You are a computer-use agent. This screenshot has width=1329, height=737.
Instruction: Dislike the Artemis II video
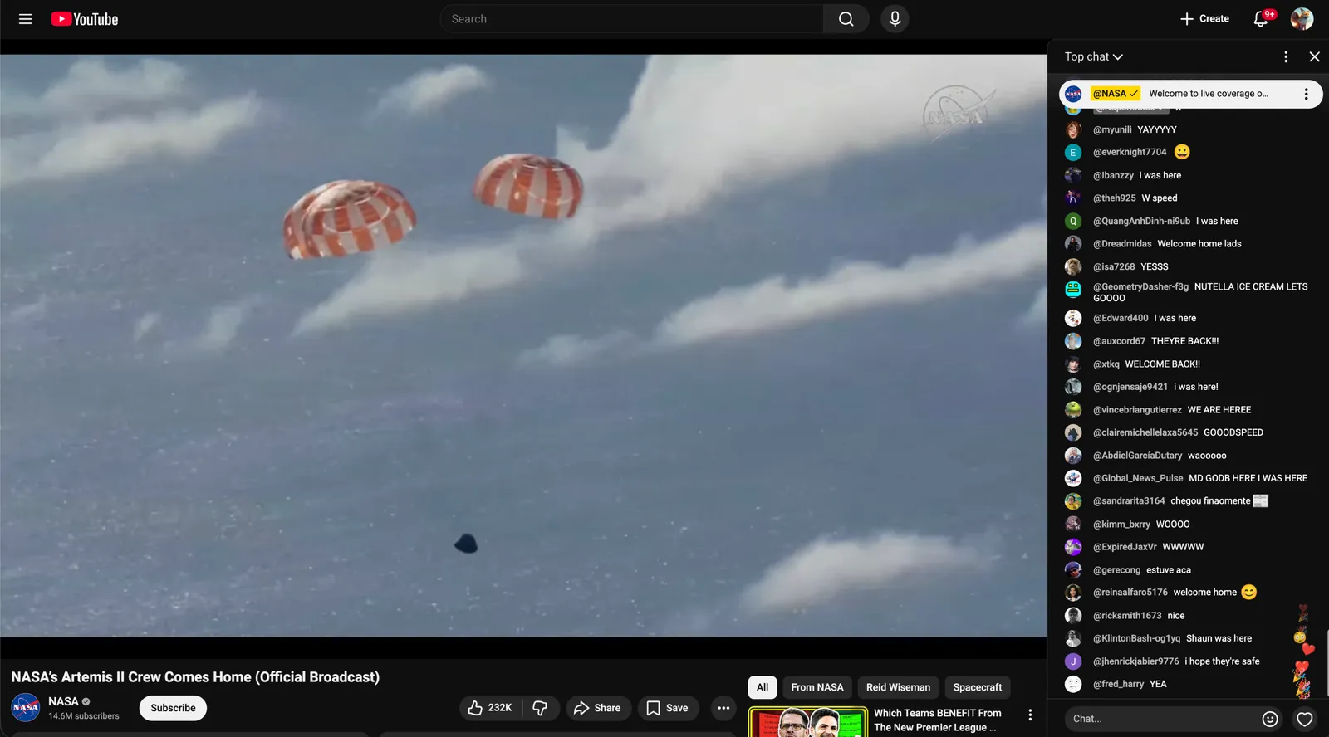pyautogui.click(x=540, y=708)
